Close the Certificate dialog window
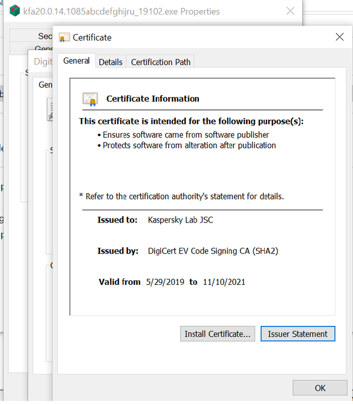This screenshot has height=404, width=353. point(339,37)
